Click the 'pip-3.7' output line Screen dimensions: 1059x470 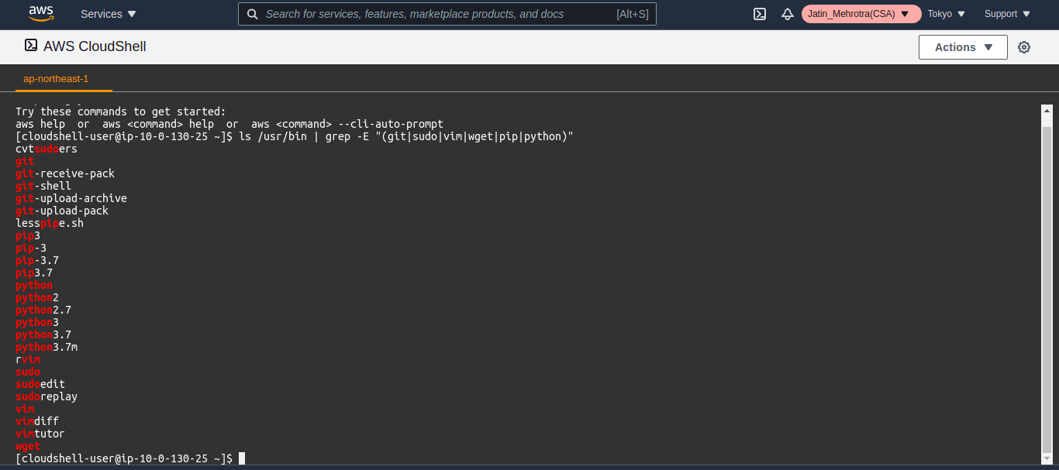pyautogui.click(x=37, y=260)
